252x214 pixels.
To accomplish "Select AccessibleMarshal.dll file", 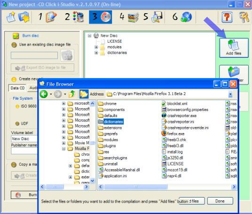I will pos(119,170).
